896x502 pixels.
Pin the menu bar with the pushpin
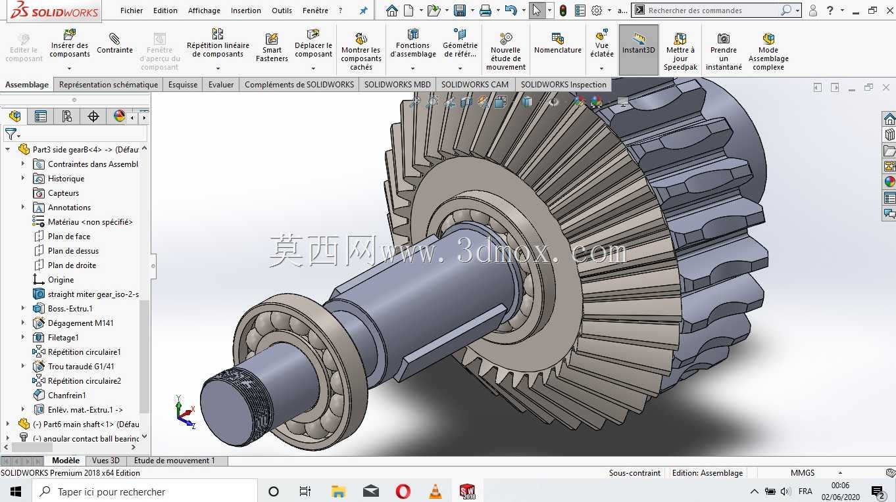(363, 11)
